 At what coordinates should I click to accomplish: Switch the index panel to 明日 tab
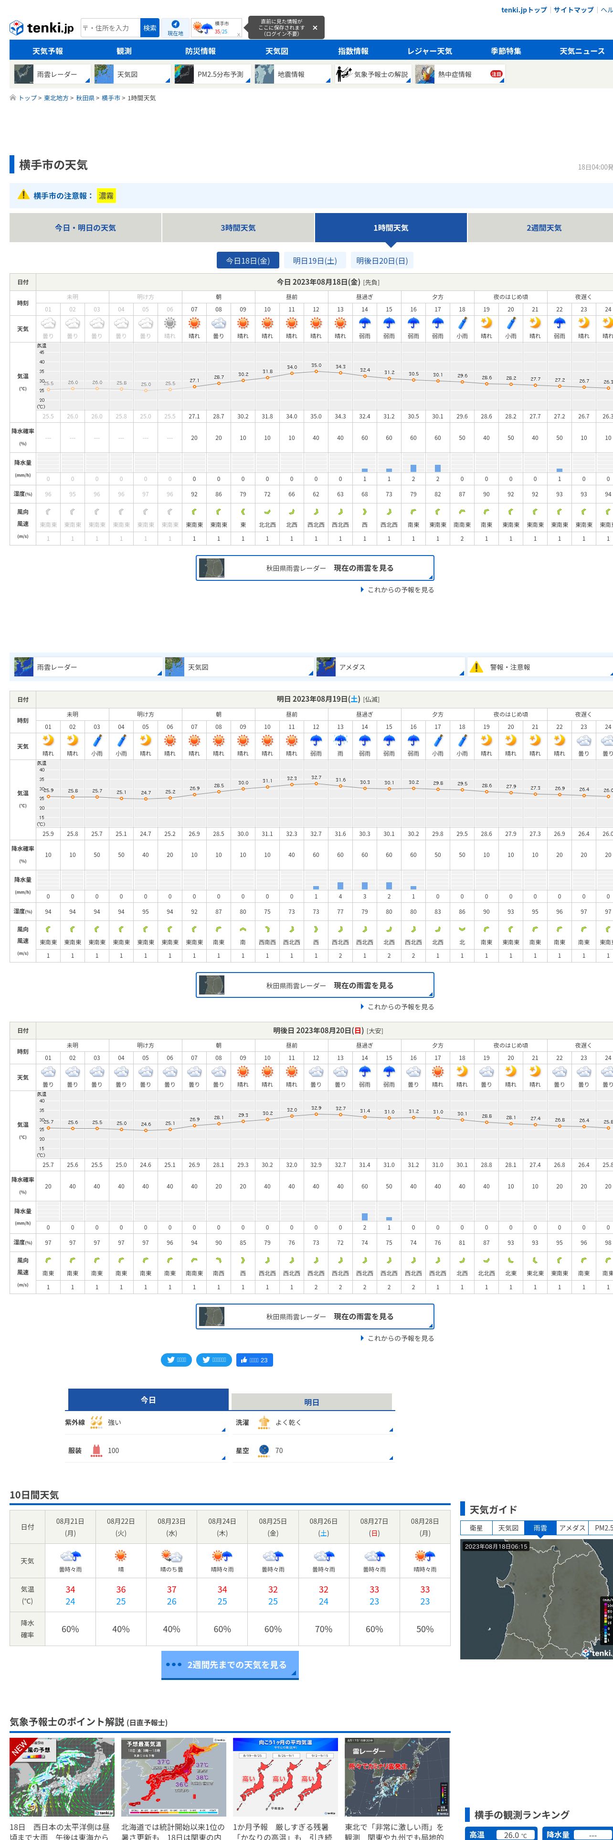[x=312, y=1402]
